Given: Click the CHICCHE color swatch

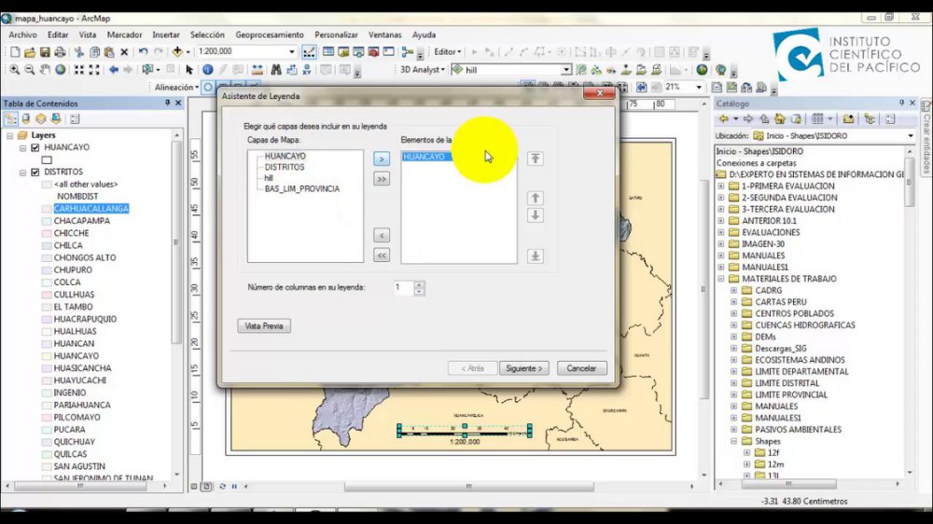Looking at the screenshot, I should tap(47, 233).
